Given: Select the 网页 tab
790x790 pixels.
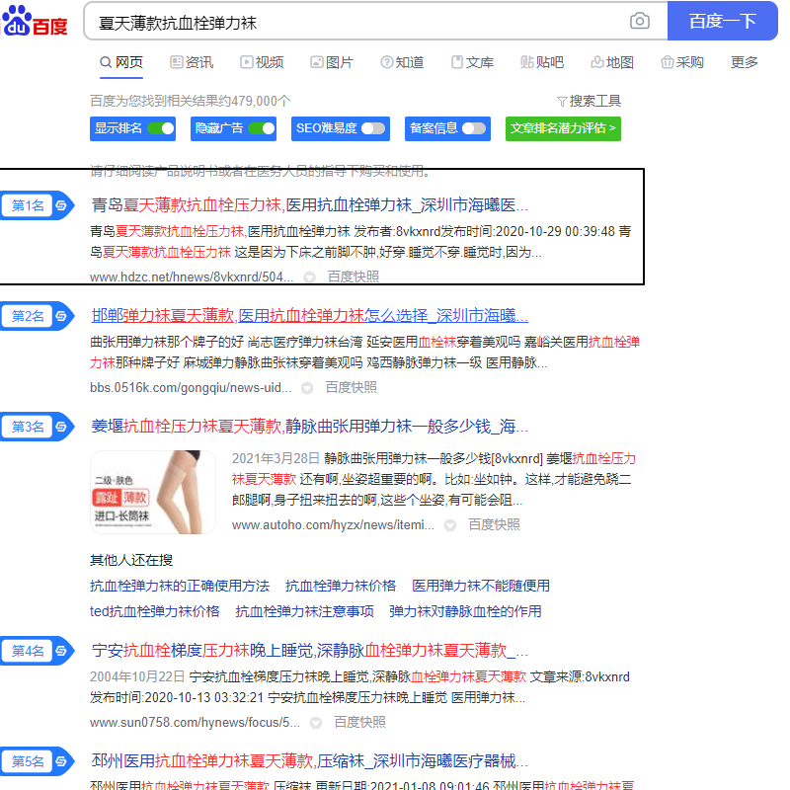Looking at the screenshot, I should [121, 62].
